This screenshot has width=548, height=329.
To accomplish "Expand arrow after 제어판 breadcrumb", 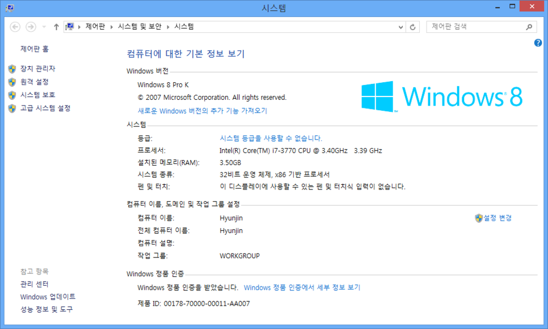I will tap(112, 27).
